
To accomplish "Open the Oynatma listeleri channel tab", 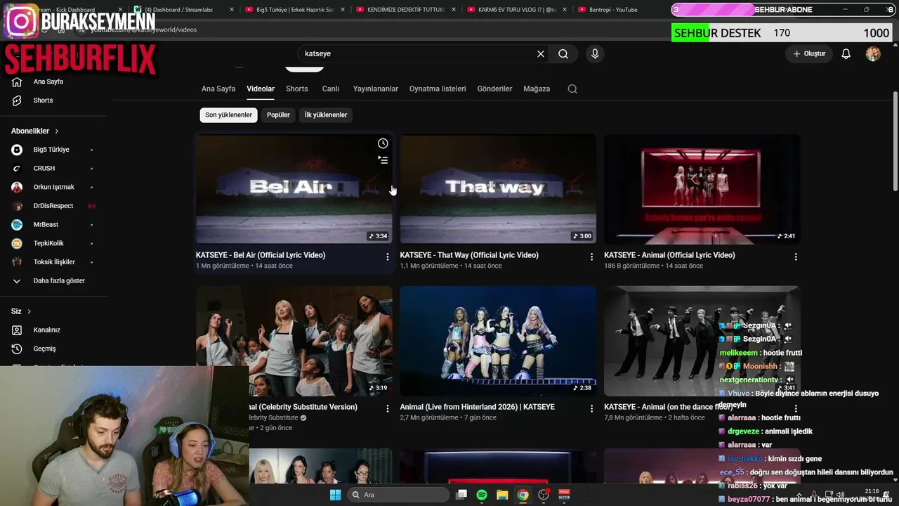I will coord(438,89).
